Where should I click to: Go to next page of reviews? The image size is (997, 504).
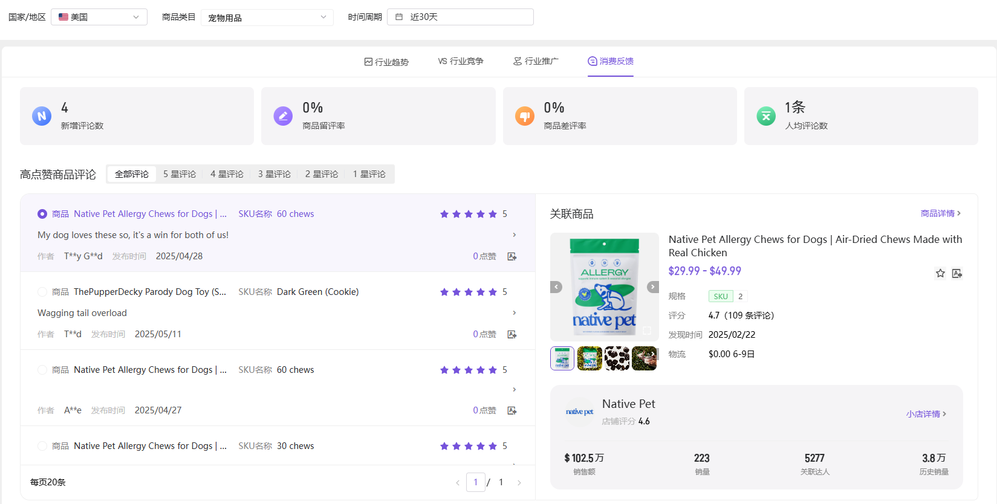point(519,482)
